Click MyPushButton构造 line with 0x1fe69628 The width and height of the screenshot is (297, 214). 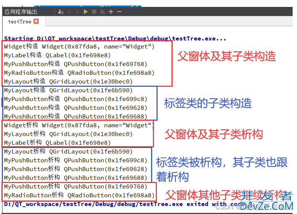click(x=76, y=108)
